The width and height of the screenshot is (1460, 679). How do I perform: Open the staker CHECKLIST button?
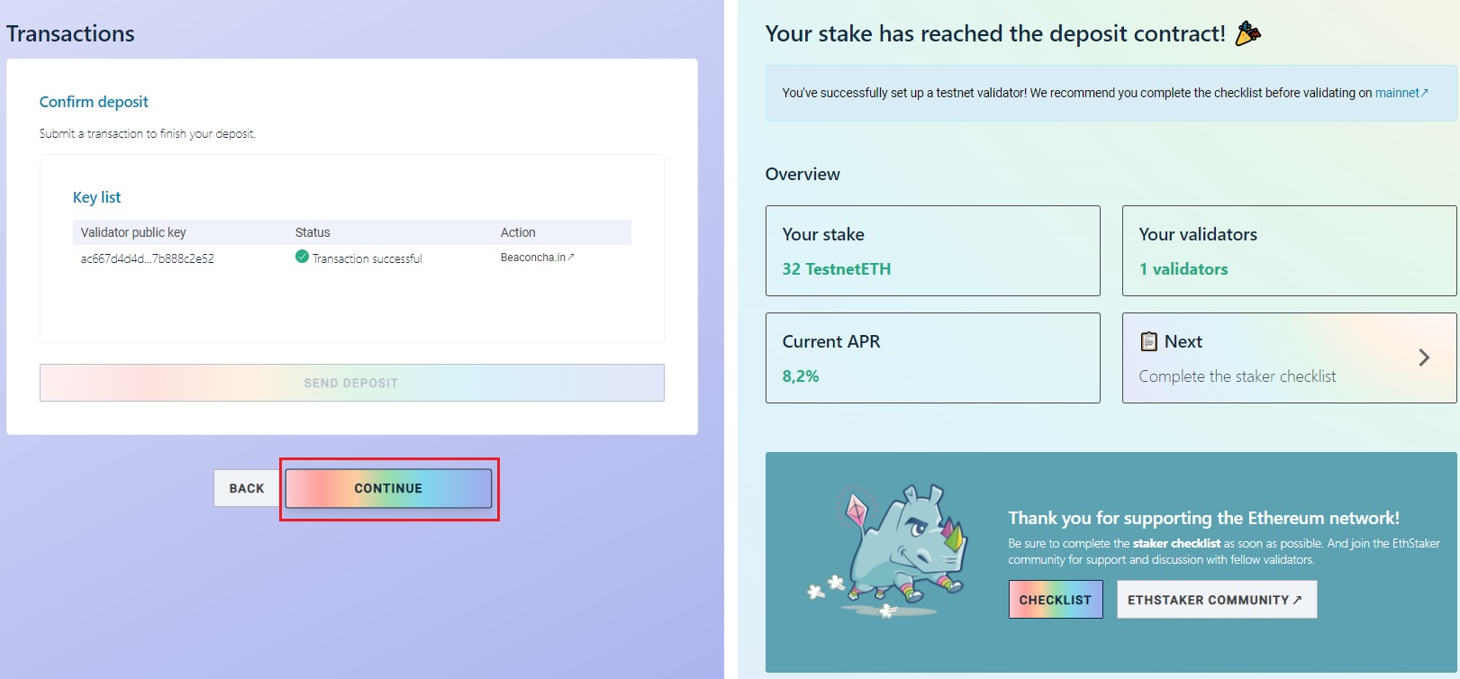[x=1056, y=600]
